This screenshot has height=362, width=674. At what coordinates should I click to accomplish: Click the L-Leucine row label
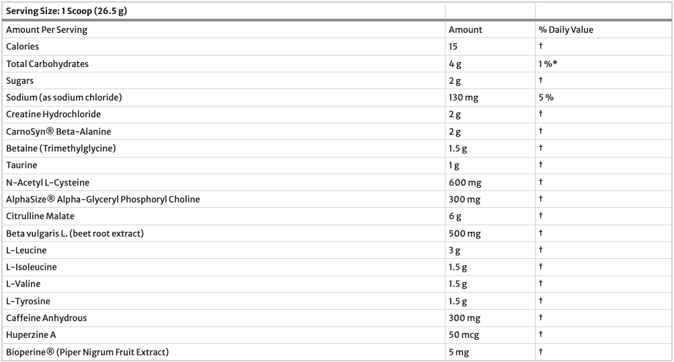[x=26, y=250]
